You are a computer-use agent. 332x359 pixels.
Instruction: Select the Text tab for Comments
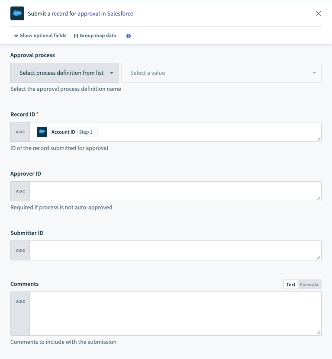click(x=290, y=284)
